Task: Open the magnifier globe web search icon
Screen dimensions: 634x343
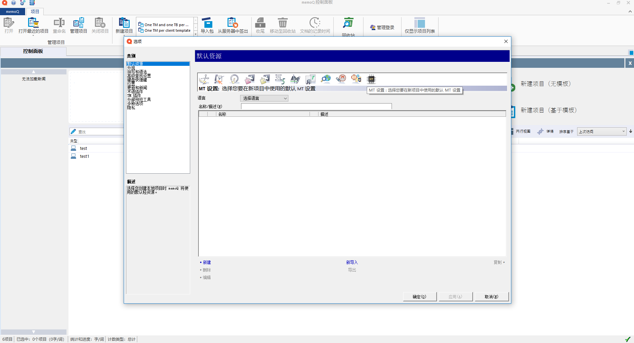Action: click(326, 79)
